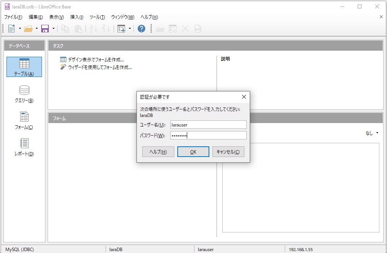Image resolution: width=387 pixels, height=253 pixels.
Task: Select フォーム (Forms) in database sidebar
Action: point(24,120)
